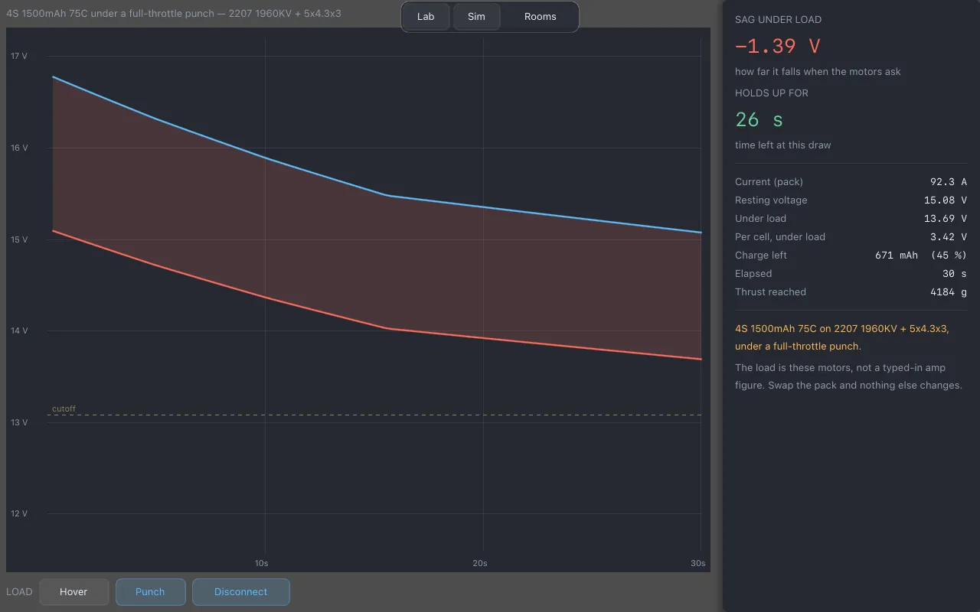This screenshot has width=980, height=612.
Task: Select the Current (pack) 92.3 A value
Action: click(x=948, y=182)
